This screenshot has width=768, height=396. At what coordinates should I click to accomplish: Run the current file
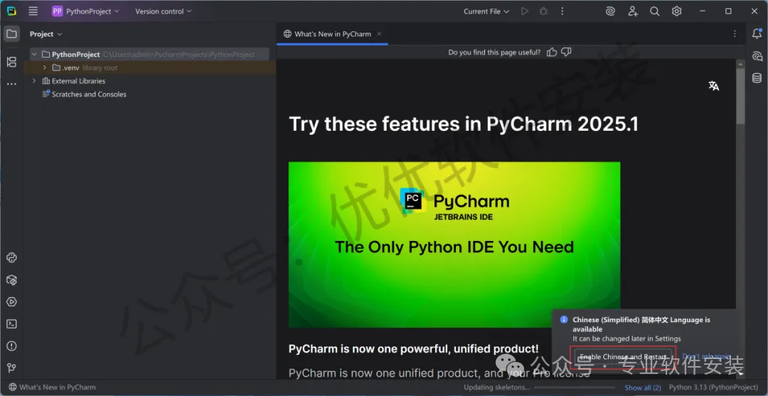pos(525,11)
